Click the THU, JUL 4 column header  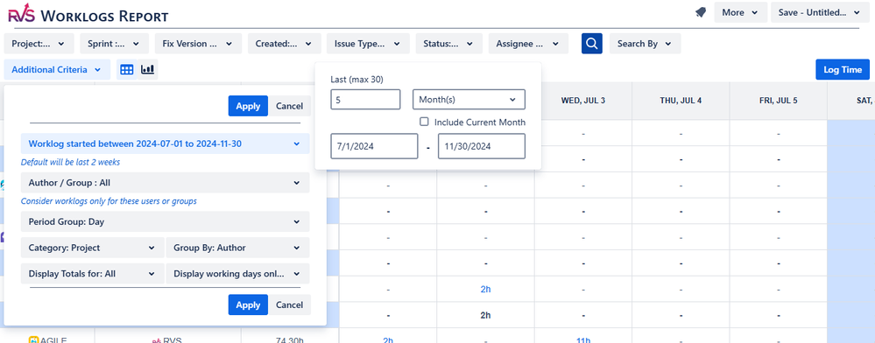click(x=681, y=101)
